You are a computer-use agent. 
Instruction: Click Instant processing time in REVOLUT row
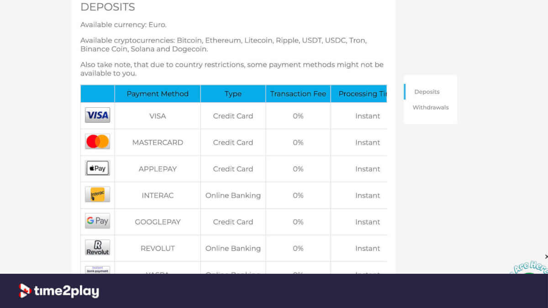coord(368,248)
